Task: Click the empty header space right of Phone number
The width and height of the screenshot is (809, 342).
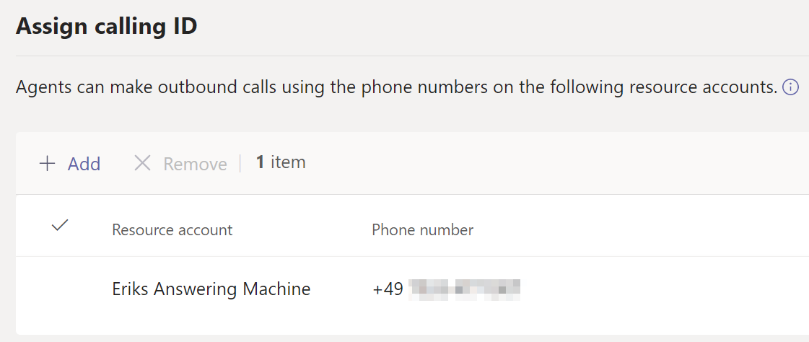Action: [x=635, y=230]
